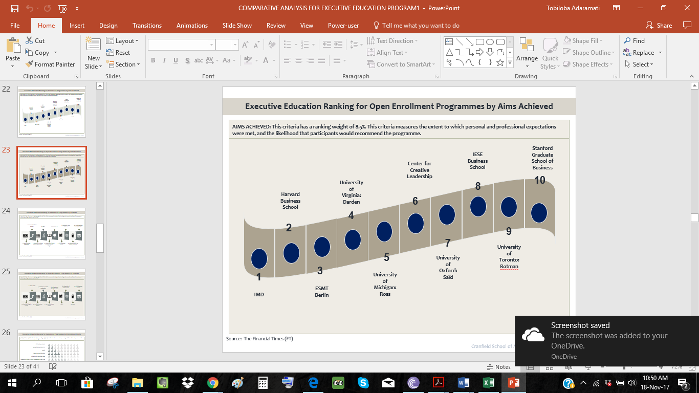
Task: Click the Find magnifier icon
Action: point(627,41)
